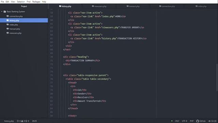
Task: Click the PHP icon on the index.php tab
Action: pyautogui.click(x=197, y=6)
